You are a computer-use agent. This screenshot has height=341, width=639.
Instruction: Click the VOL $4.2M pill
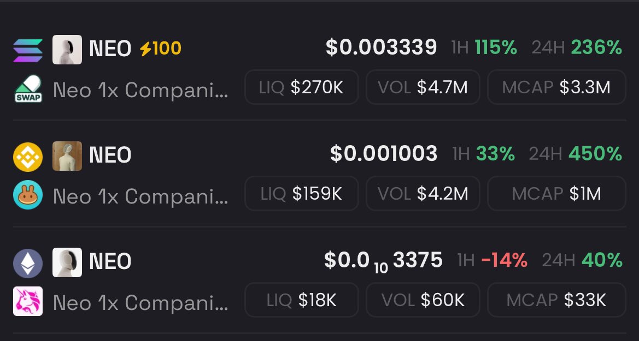pyautogui.click(x=423, y=194)
